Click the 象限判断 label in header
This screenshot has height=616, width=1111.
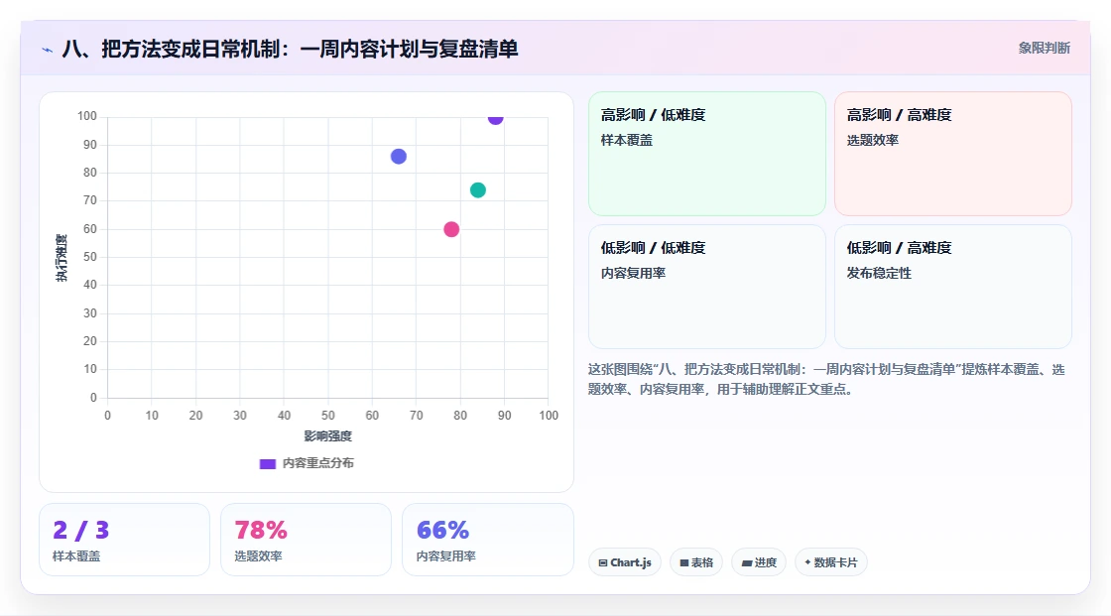1044,49
